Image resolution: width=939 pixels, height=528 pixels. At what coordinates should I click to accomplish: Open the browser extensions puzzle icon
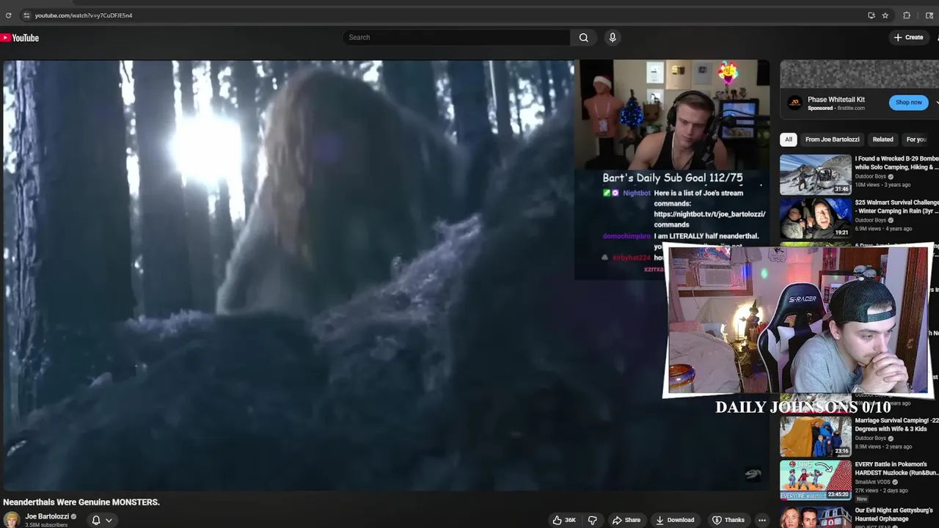pyautogui.click(x=907, y=15)
